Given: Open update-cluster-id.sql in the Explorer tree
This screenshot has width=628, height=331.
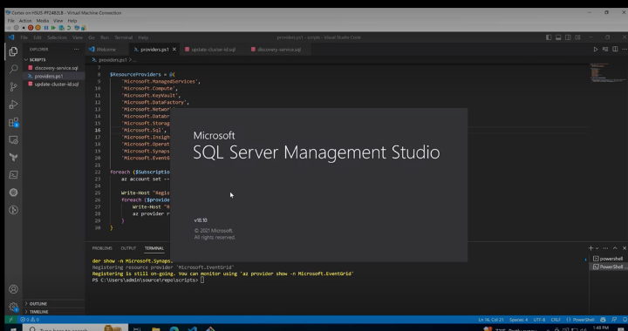Looking at the screenshot, I should click(54, 84).
